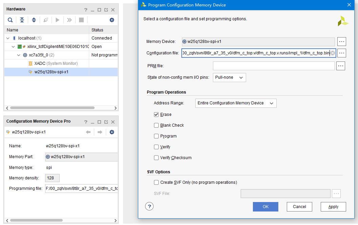Open dialog help question mark button

(x=149, y=206)
